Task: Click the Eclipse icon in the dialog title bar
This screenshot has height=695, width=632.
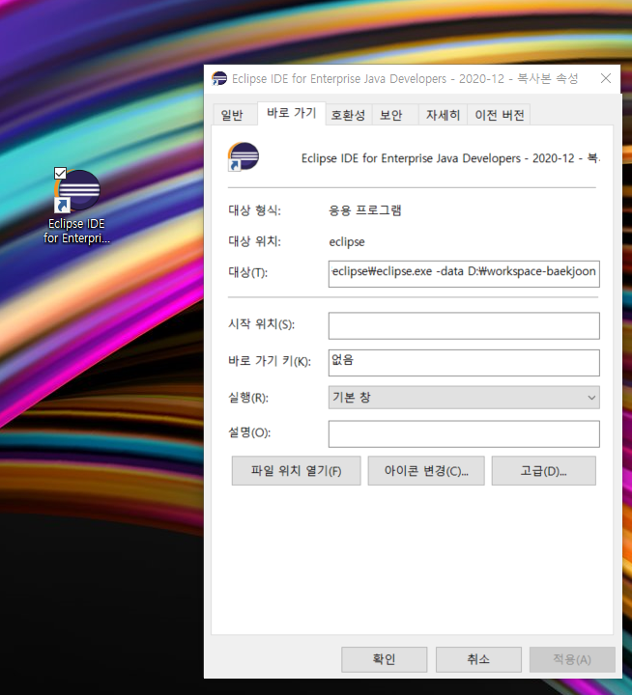Action: point(218,78)
